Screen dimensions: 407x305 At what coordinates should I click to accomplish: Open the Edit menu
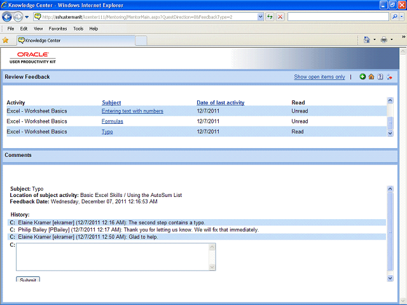point(24,29)
